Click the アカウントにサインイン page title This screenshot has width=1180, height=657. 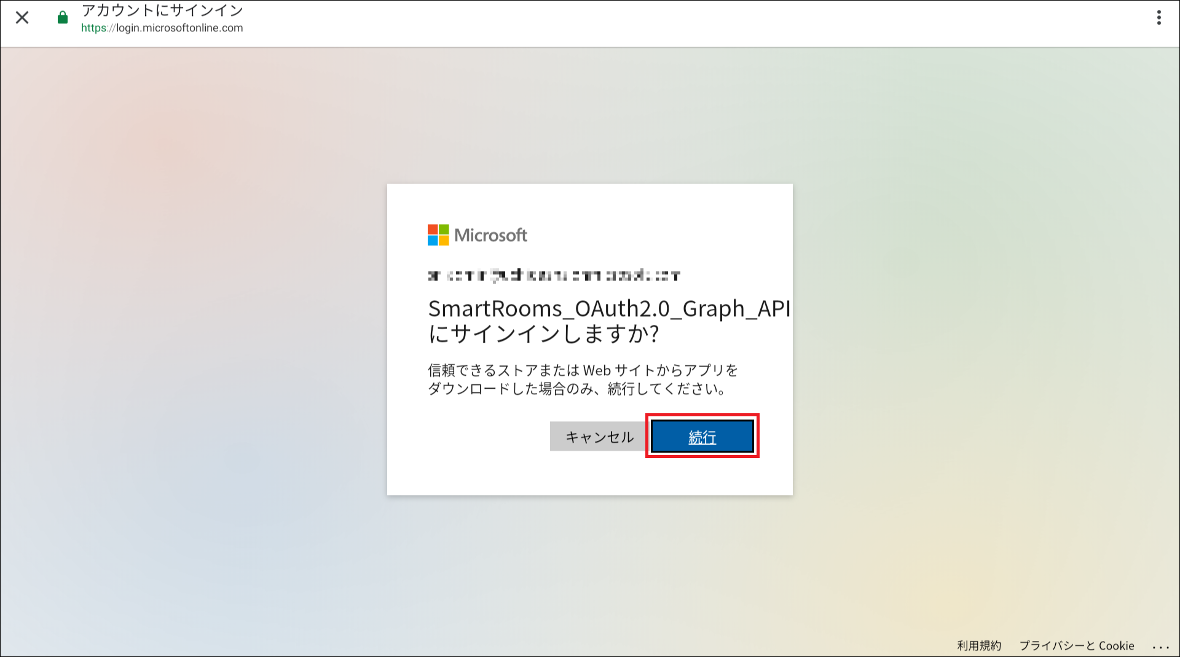click(x=162, y=10)
